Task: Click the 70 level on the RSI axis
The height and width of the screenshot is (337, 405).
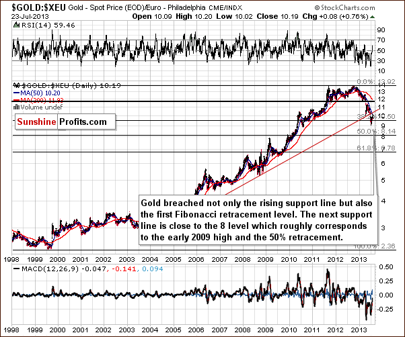Action: coord(381,40)
